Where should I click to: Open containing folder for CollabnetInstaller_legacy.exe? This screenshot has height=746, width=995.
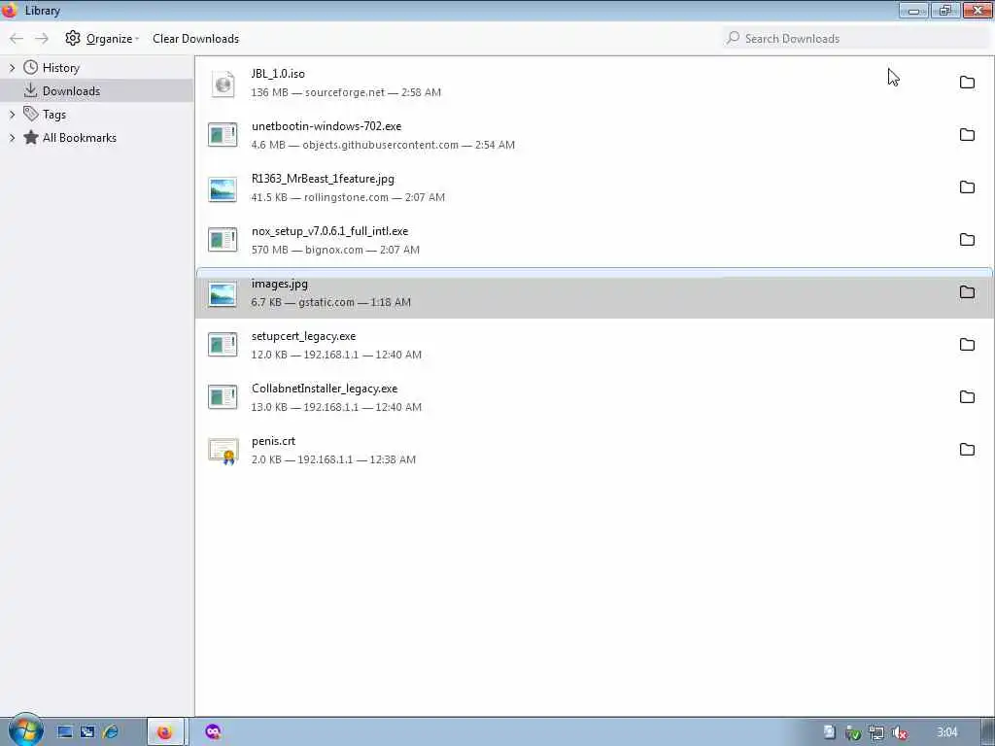coord(967,397)
